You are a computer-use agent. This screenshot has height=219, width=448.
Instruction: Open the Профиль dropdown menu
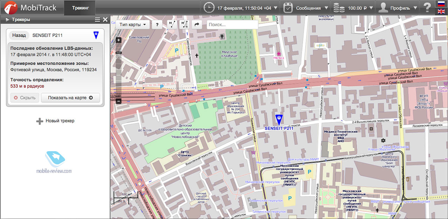[398, 8]
